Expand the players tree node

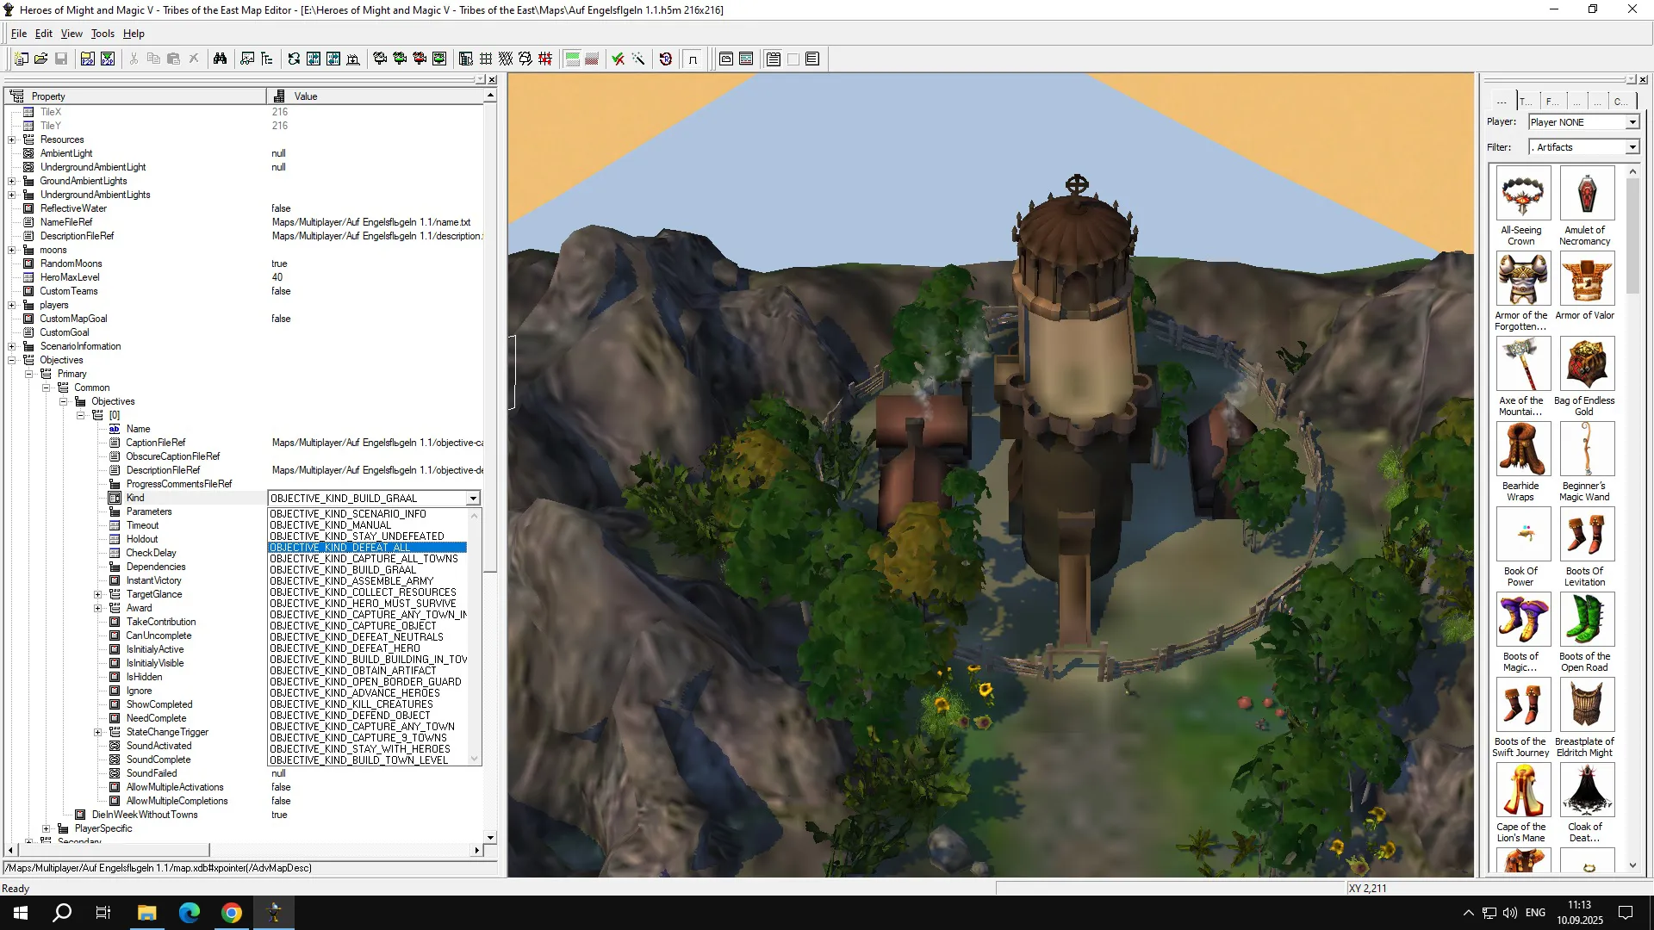(12, 305)
